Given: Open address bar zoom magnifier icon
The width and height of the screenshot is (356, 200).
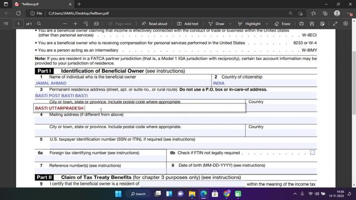Looking at the screenshot, I should coord(290,13).
